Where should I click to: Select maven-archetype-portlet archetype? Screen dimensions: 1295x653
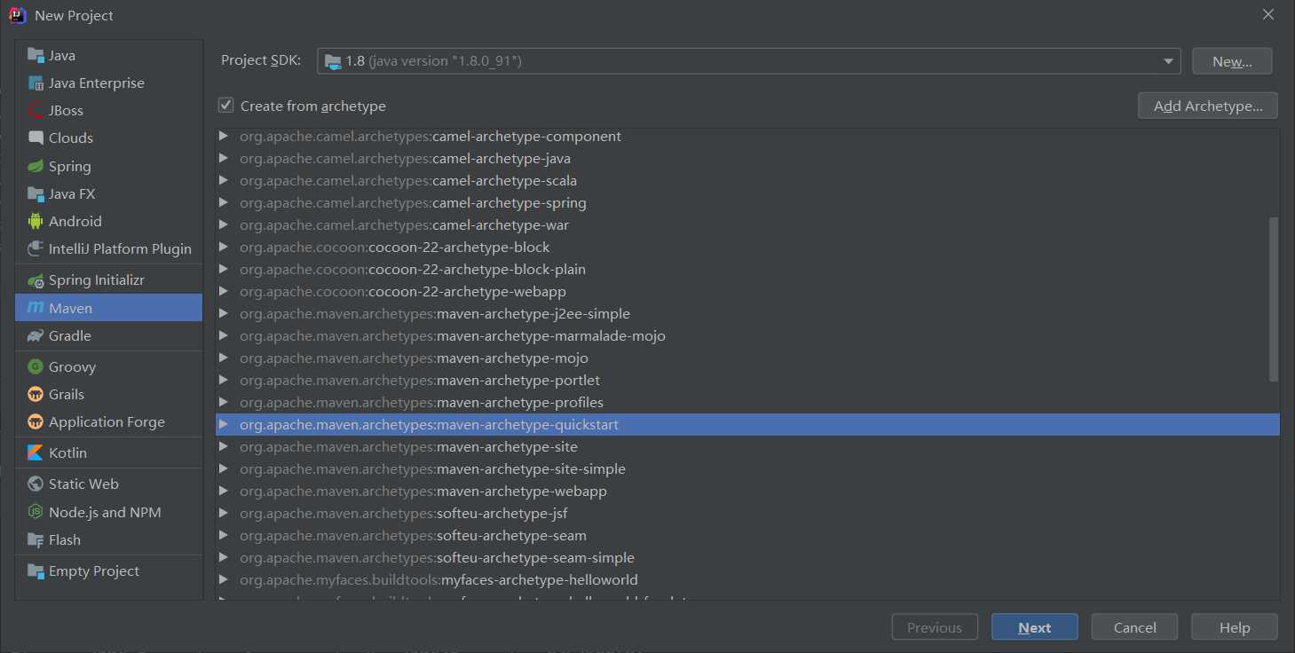point(747,380)
